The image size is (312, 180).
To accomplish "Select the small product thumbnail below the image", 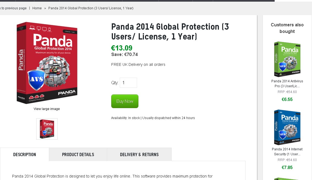I will point(47,129).
